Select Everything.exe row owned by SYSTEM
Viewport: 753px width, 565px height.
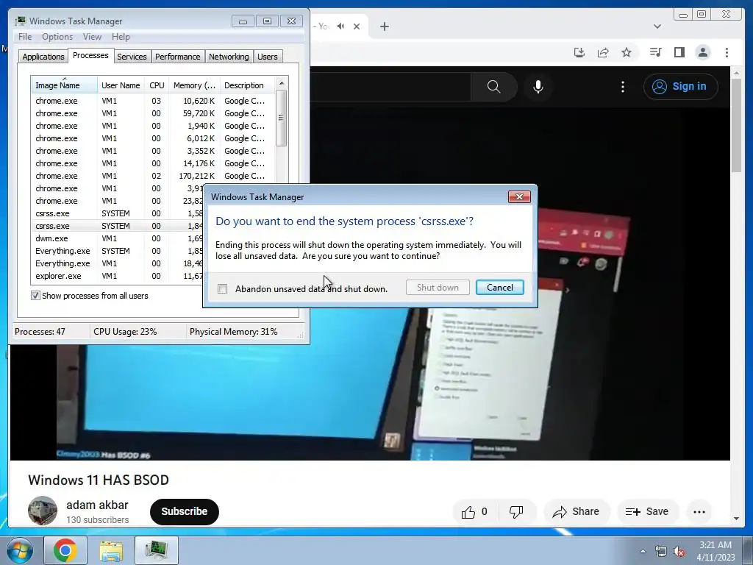pos(118,251)
